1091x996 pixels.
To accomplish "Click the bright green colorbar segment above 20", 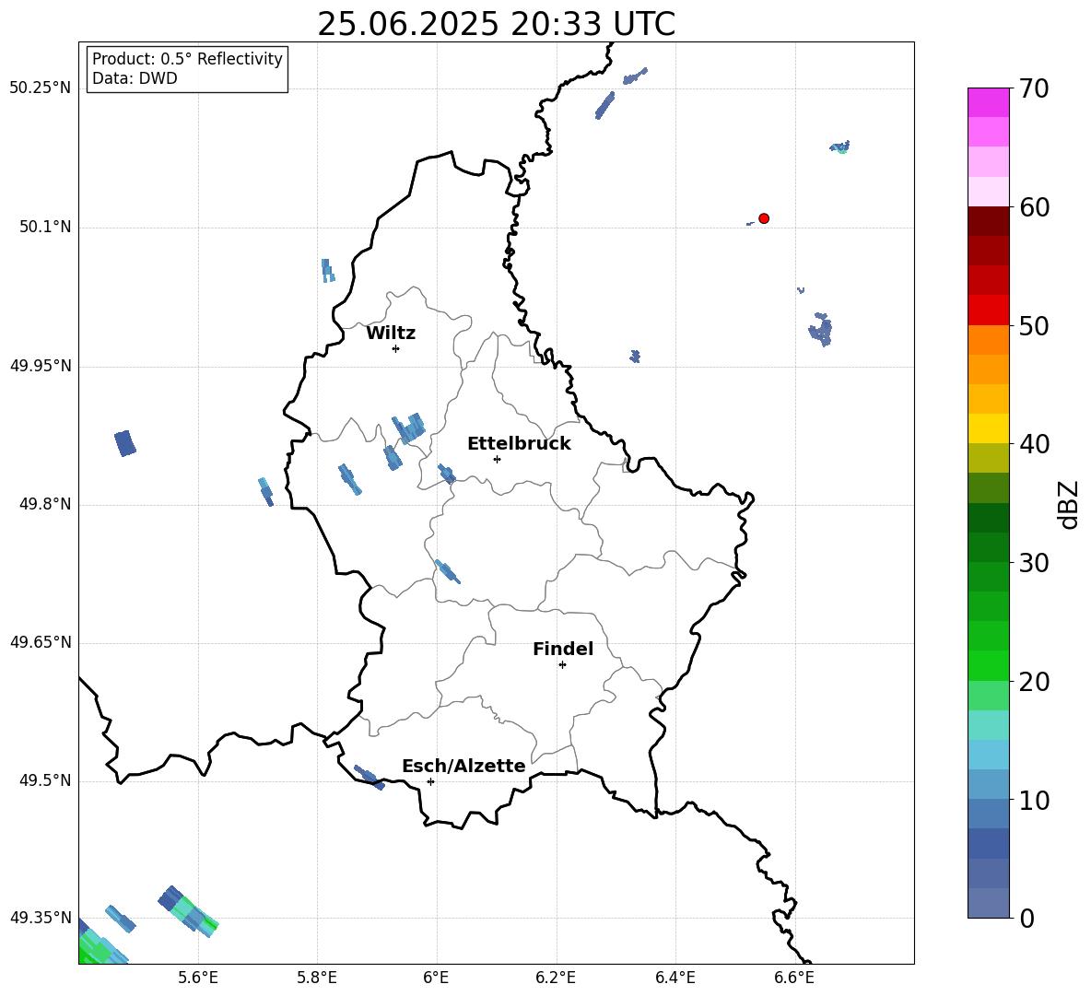I will [989, 665].
